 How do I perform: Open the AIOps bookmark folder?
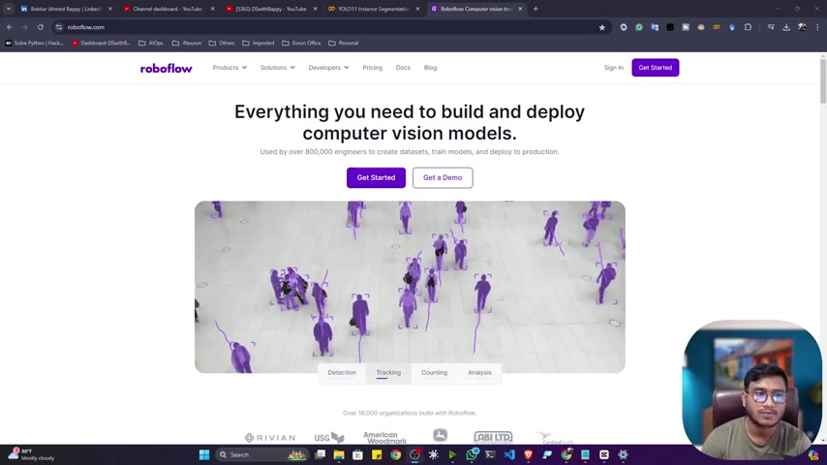pos(151,43)
